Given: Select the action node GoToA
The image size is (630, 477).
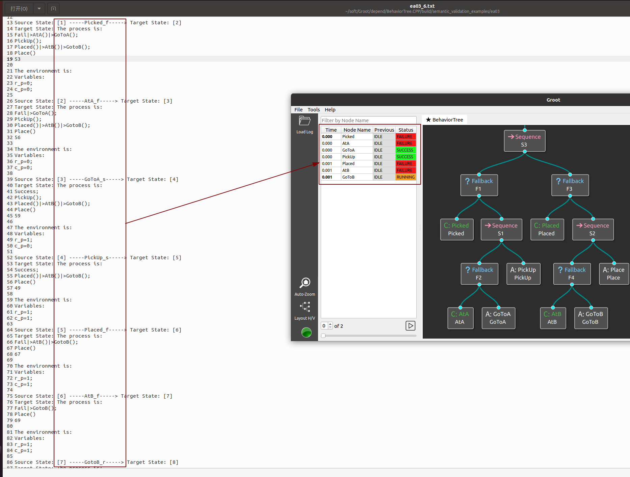Looking at the screenshot, I should pyautogui.click(x=498, y=318).
